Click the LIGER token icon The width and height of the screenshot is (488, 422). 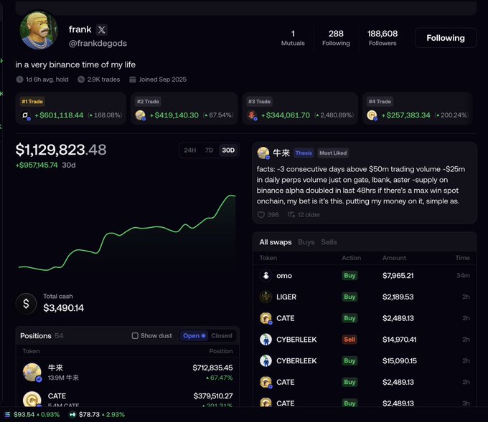coord(266,297)
